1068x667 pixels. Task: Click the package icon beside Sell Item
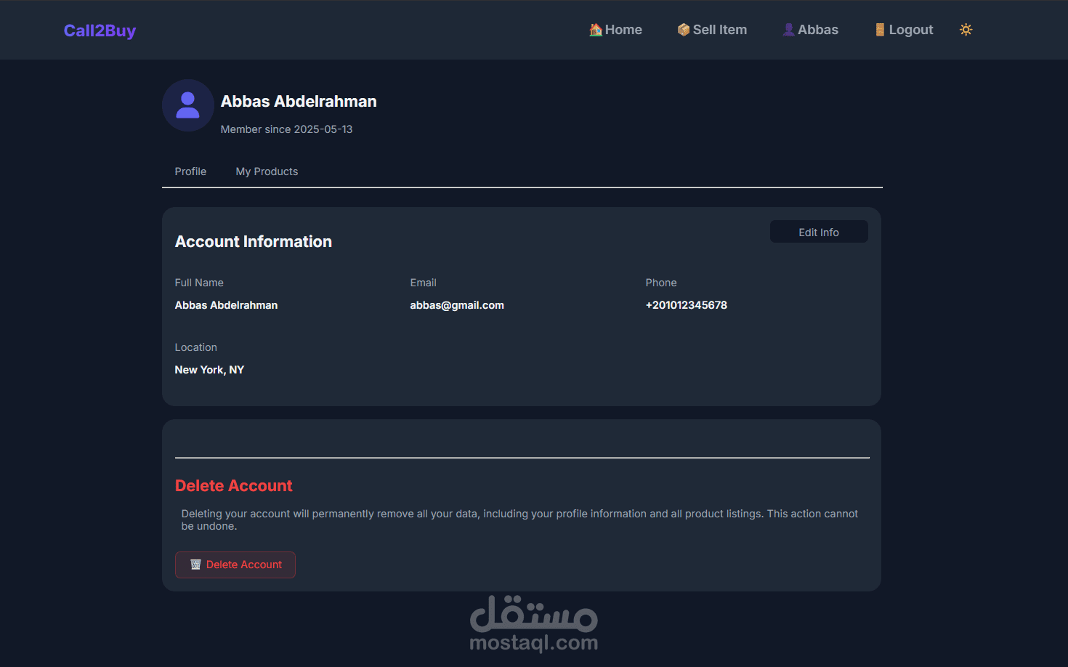point(683,30)
